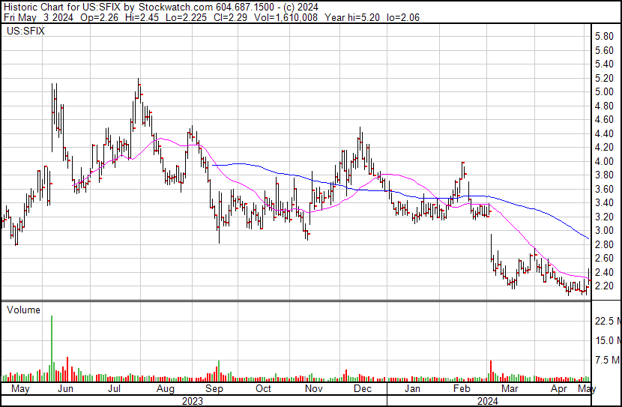Click the 2024 year label
The width and height of the screenshot is (622, 407).
coord(488,400)
